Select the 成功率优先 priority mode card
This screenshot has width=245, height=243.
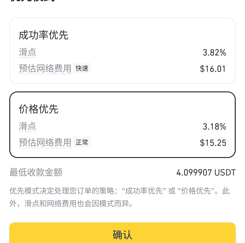click(x=122, y=51)
